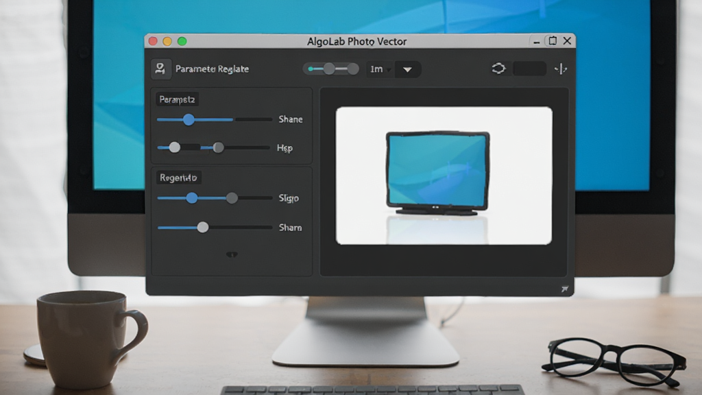The image size is (702, 395).
Task: Click the dark gray handle on Hsp slider
Action: (x=218, y=147)
